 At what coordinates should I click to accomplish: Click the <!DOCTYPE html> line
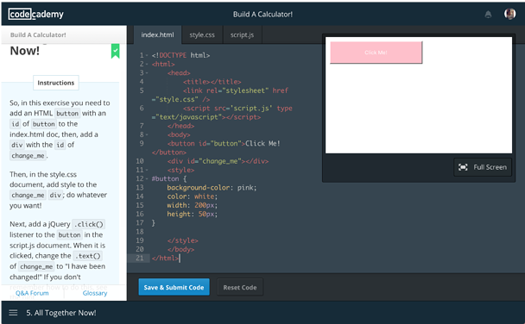[180, 55]
